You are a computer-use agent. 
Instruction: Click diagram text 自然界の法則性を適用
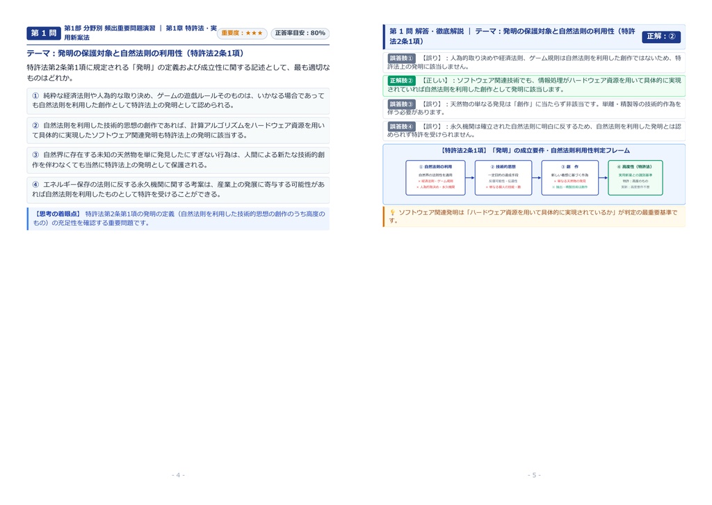(x=435, y=175)
